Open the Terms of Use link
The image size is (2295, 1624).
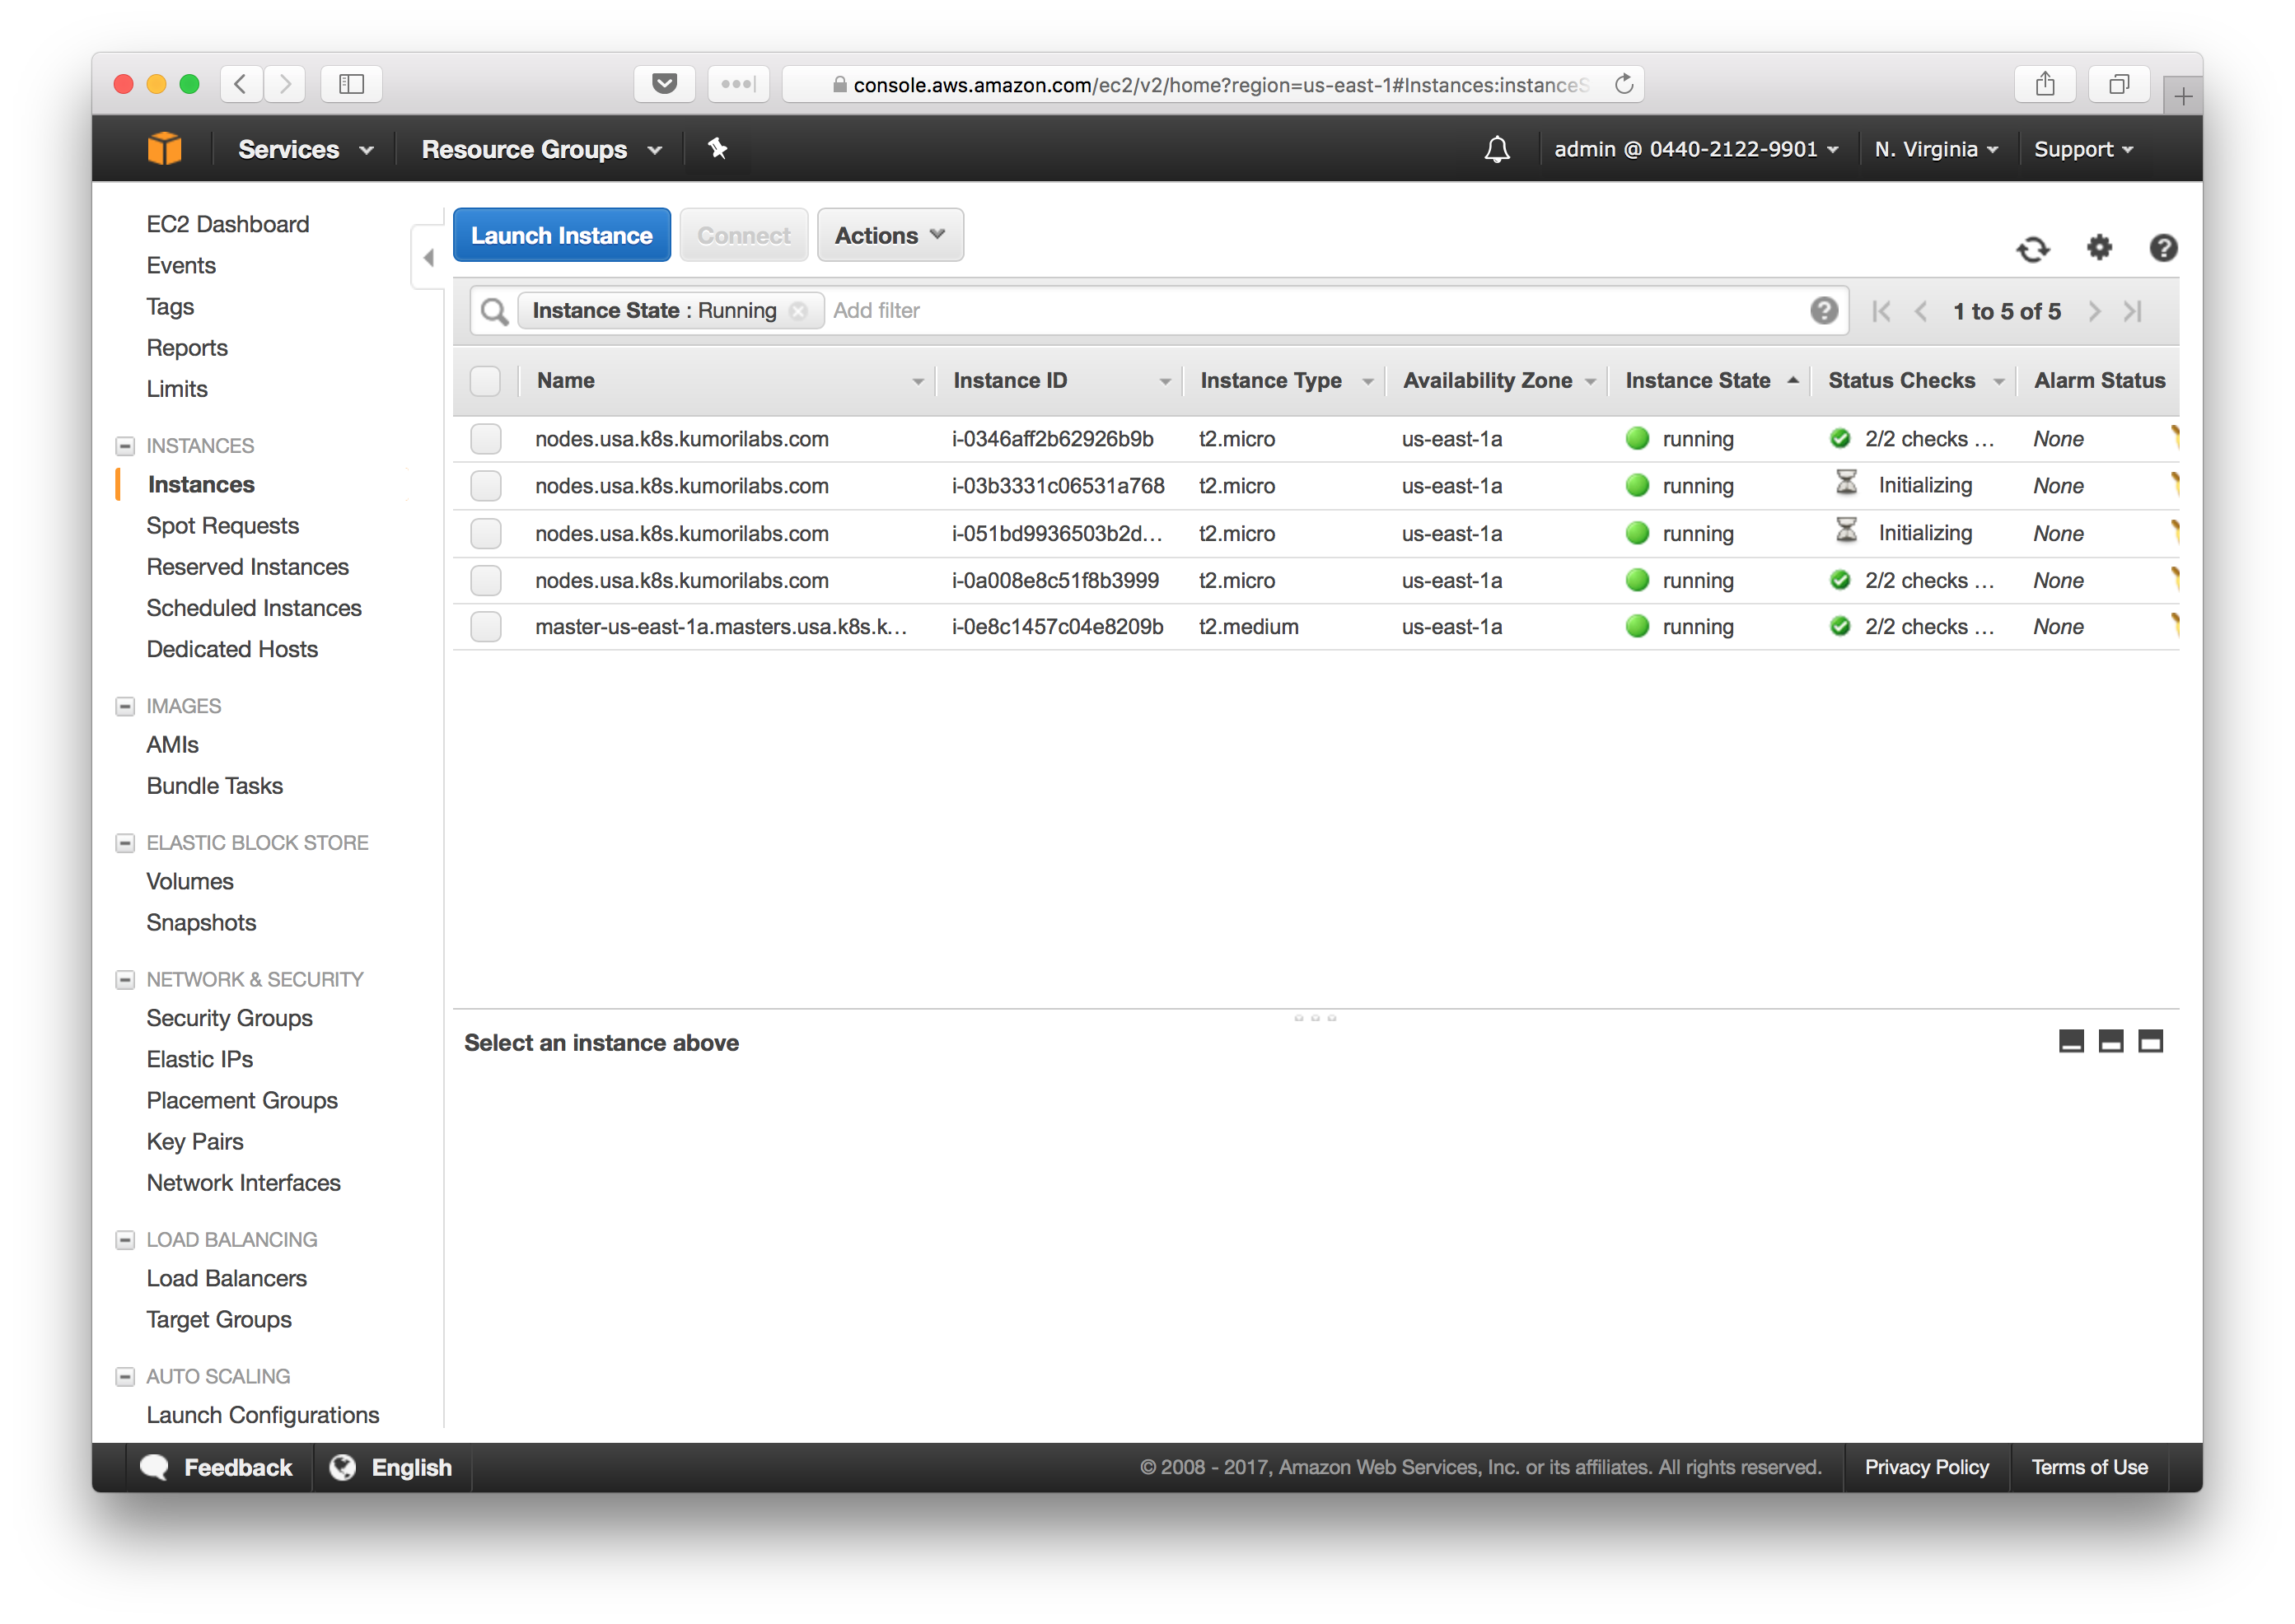click(x=2089, y=1467)
